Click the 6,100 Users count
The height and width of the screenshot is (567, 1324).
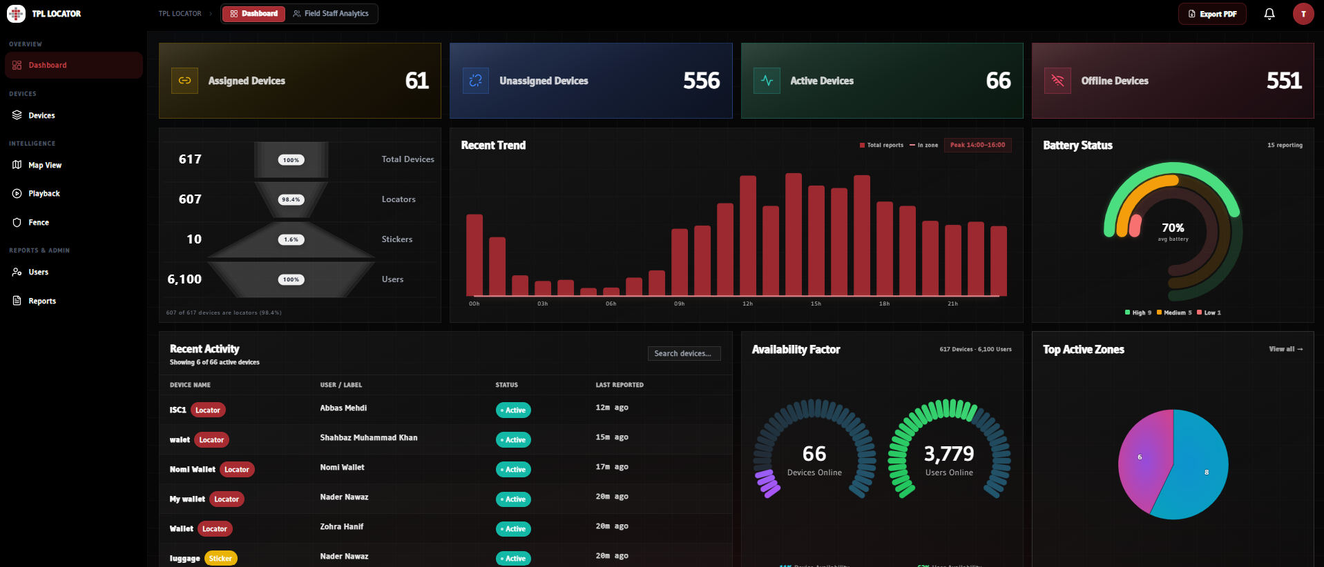pyautogui.click(x=184, y=279)
